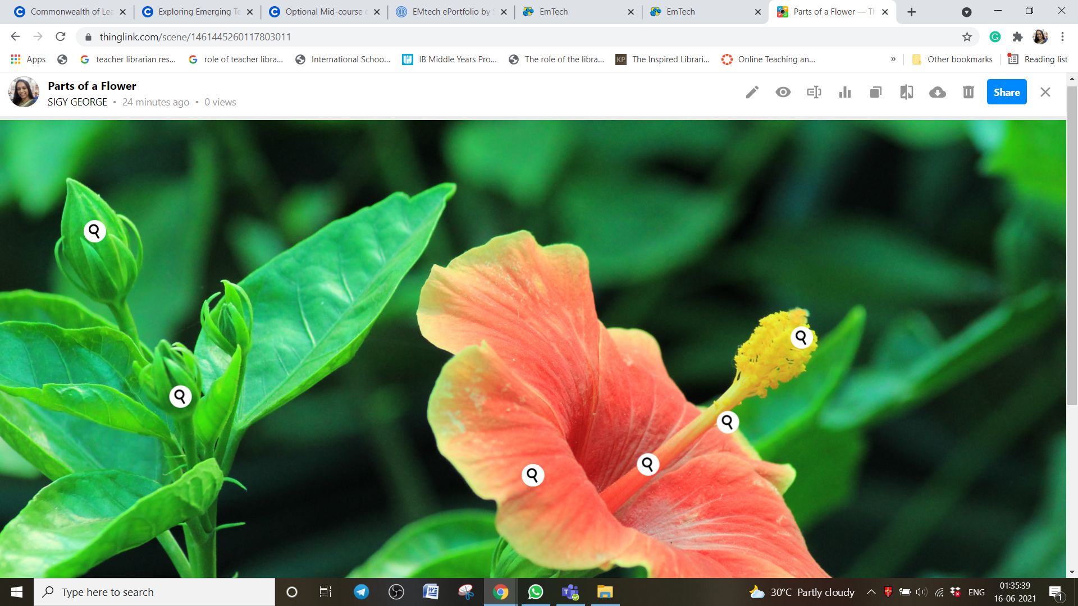Click the replace image flip icon

[x=907, y=93]
